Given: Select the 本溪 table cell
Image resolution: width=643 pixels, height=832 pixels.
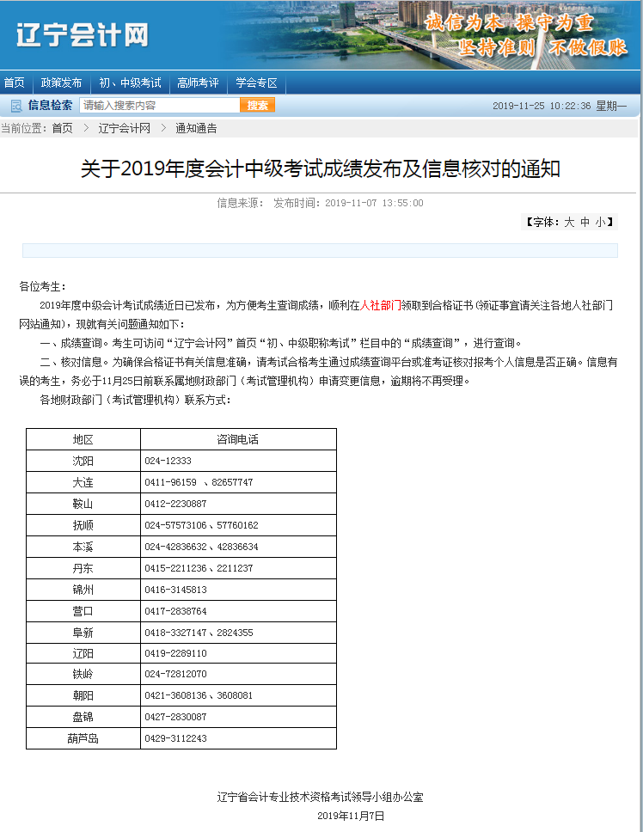Looking at the screenshot, I should [83, 547].
